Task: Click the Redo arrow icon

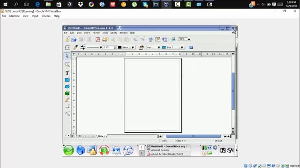Action: (142, 39)
